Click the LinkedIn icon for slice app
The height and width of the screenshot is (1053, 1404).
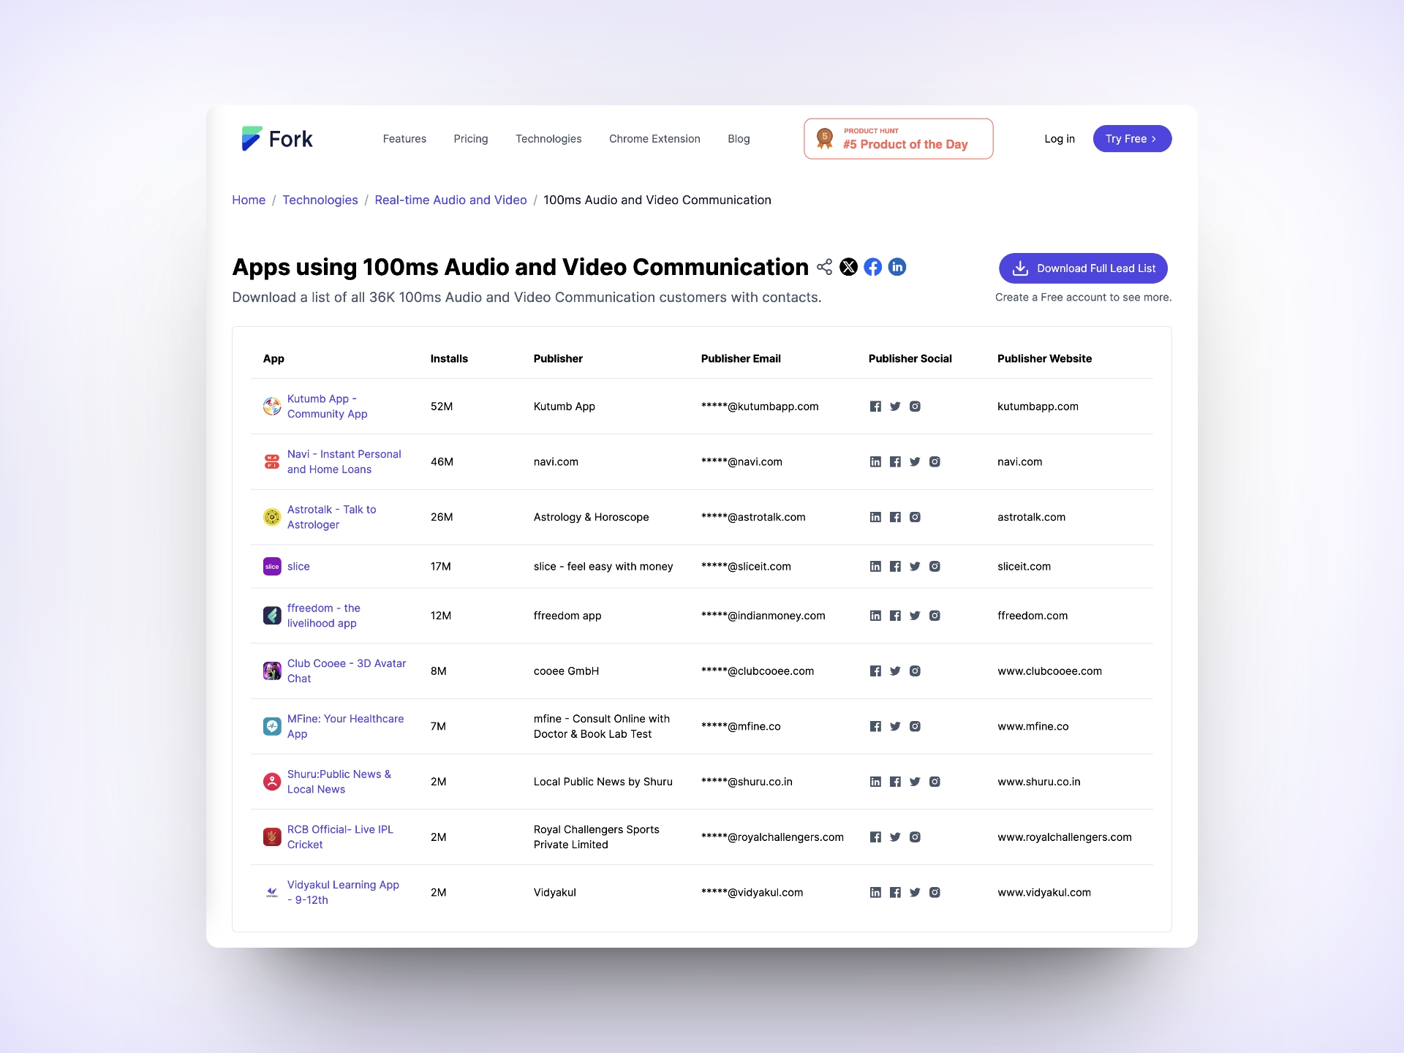click(875, 565)
